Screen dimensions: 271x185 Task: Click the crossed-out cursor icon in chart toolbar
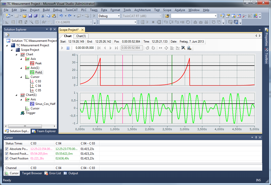point(183,48)
